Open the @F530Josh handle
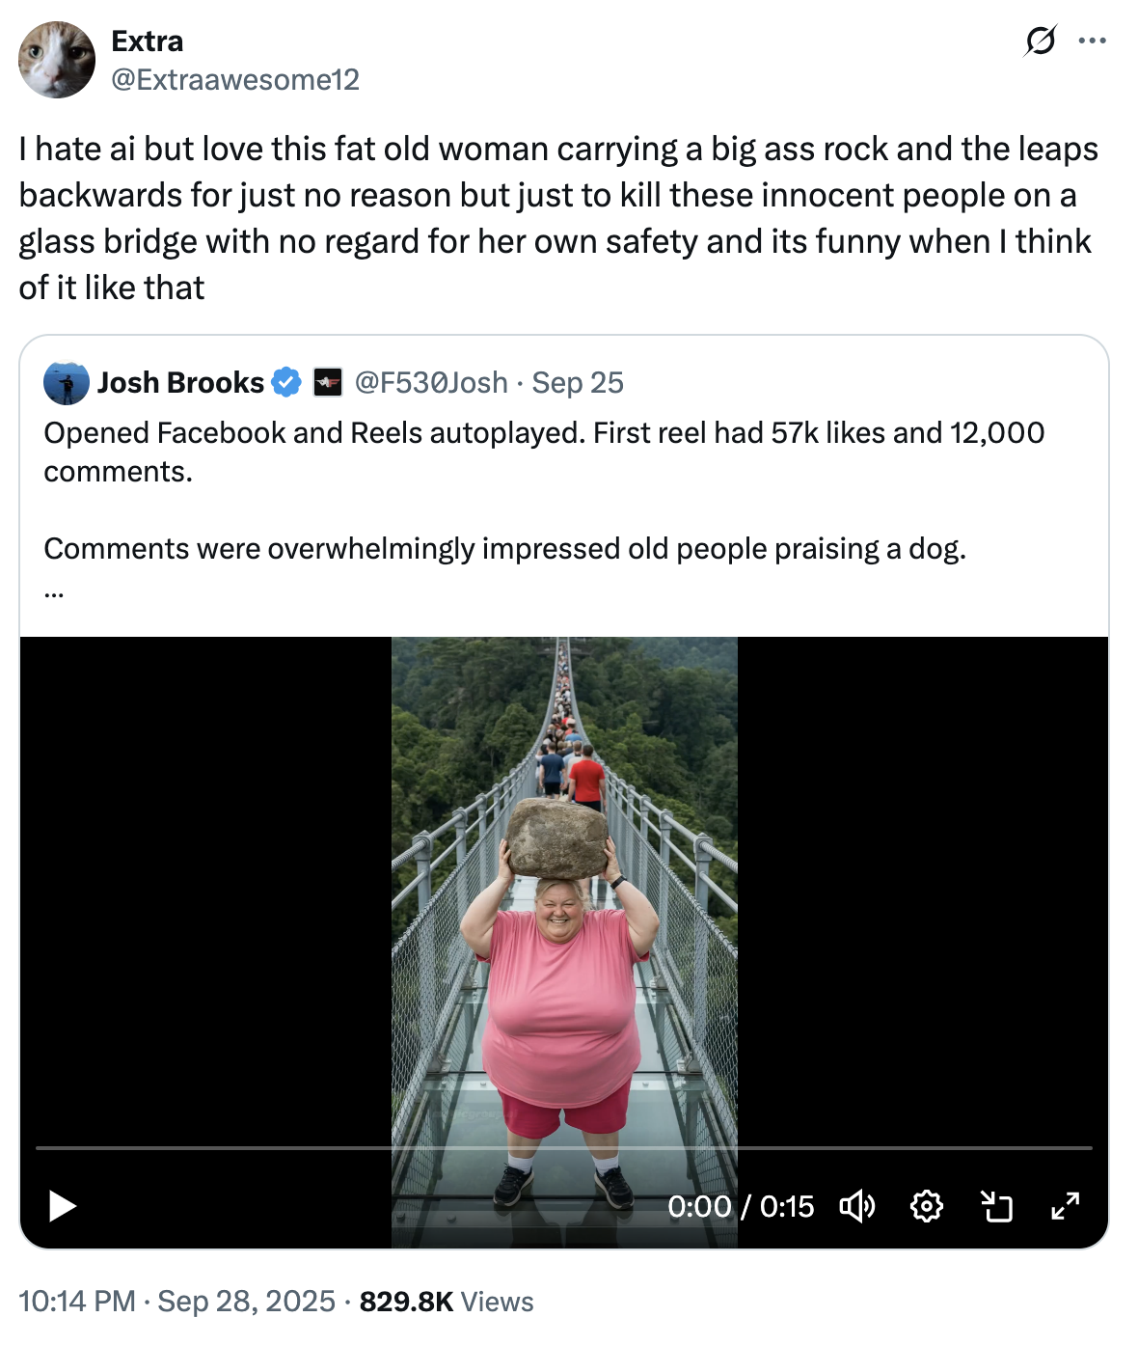 point(431,383)
